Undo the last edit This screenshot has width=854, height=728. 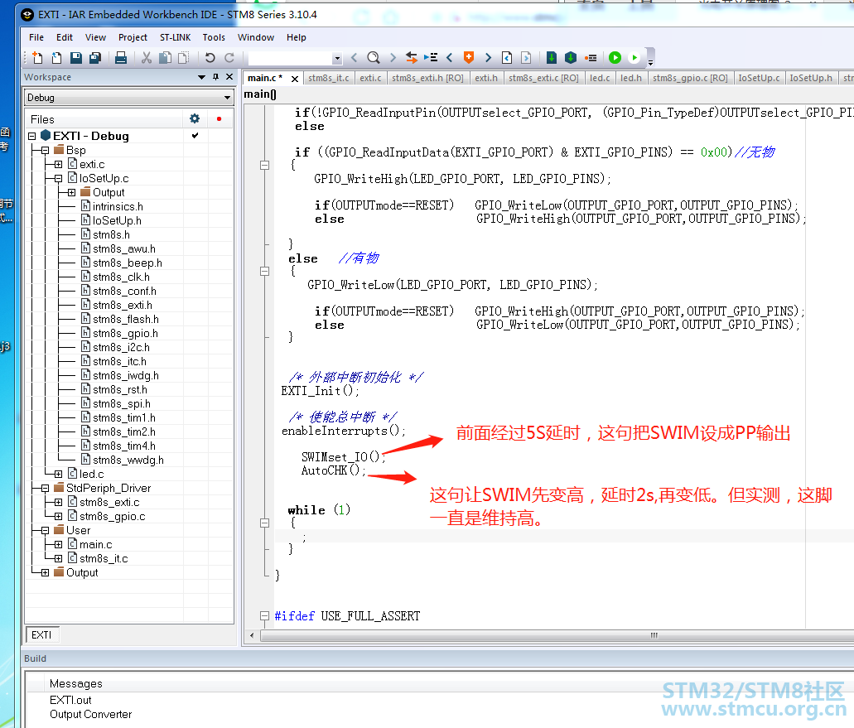coord(210,57)
